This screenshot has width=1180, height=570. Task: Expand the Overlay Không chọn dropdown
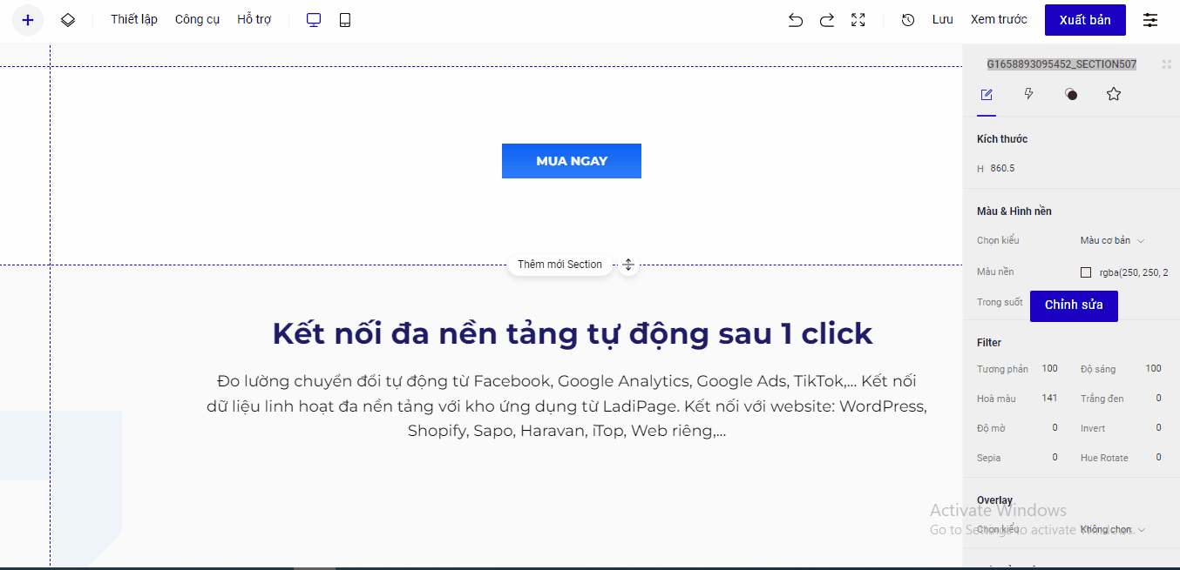1112,529
